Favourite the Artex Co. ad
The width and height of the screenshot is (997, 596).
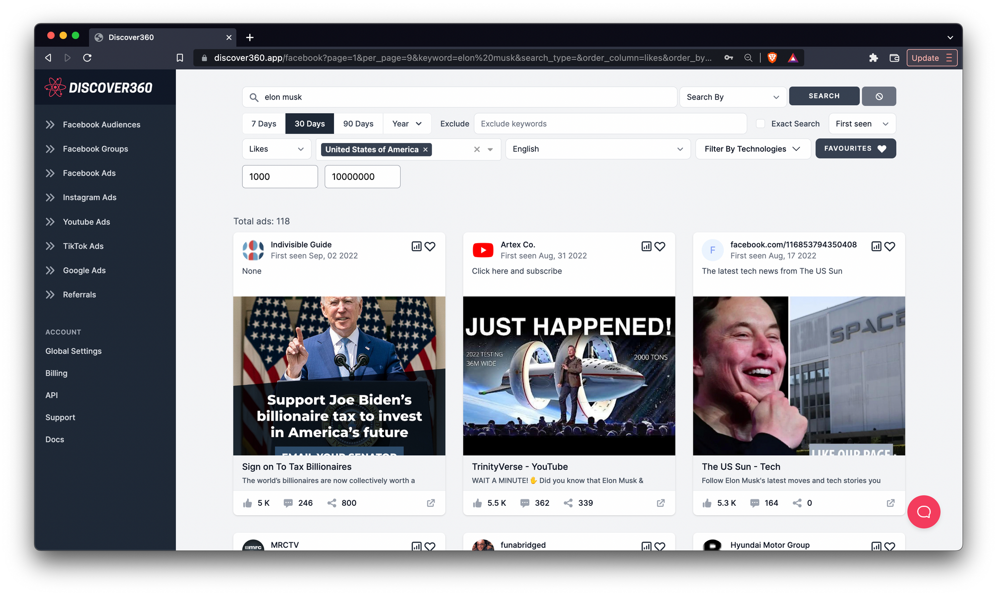(660, 246)
